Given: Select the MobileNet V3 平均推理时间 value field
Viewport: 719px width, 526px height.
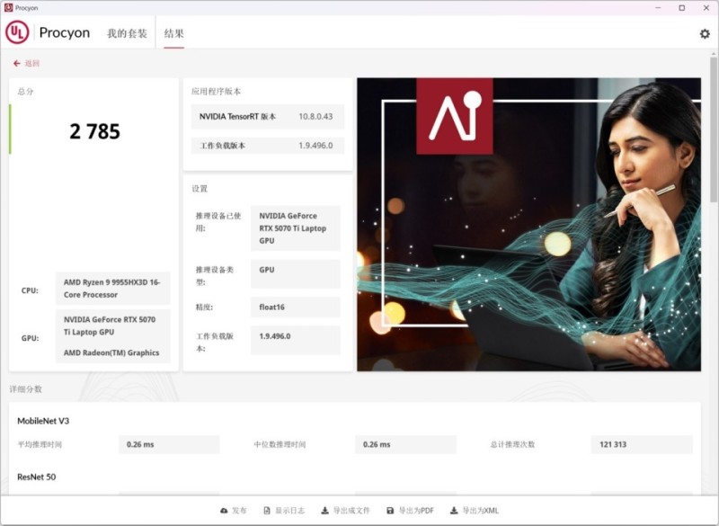Looking at the screenshot, I should pos(171,444).
